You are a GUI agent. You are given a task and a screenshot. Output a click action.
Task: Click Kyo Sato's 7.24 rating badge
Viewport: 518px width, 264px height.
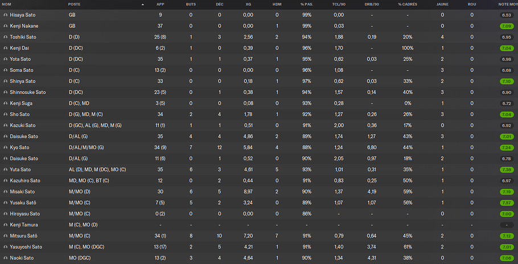pyautogui.click(x=507, y=147)
